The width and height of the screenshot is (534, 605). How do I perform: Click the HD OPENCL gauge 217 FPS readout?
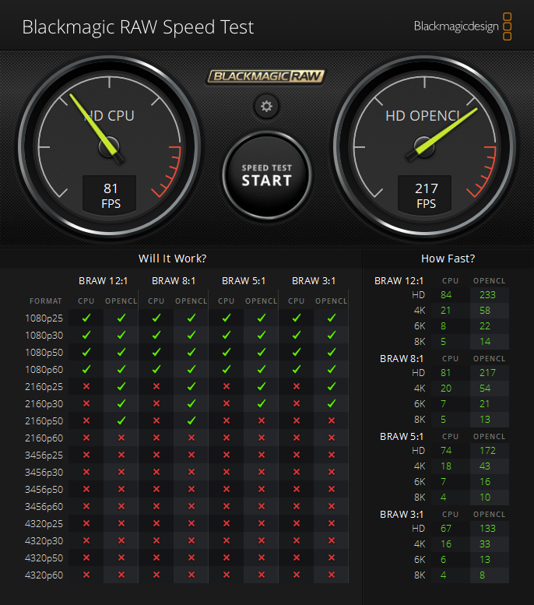click(425, 195)
